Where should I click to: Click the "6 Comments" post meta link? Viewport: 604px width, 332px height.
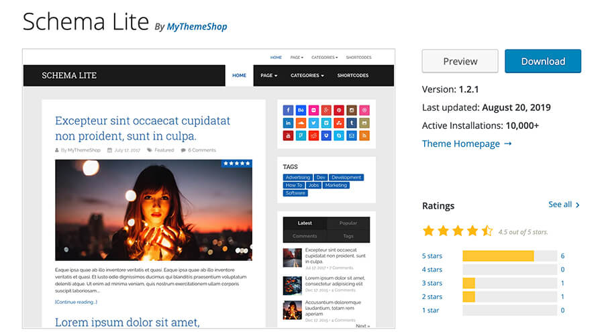pyautogui.click(x=201, y=150)
